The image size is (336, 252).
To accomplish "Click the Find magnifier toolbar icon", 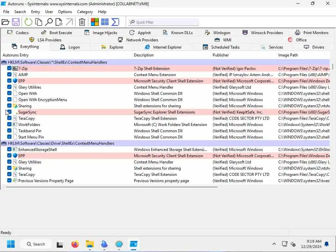I will [49, 22].
